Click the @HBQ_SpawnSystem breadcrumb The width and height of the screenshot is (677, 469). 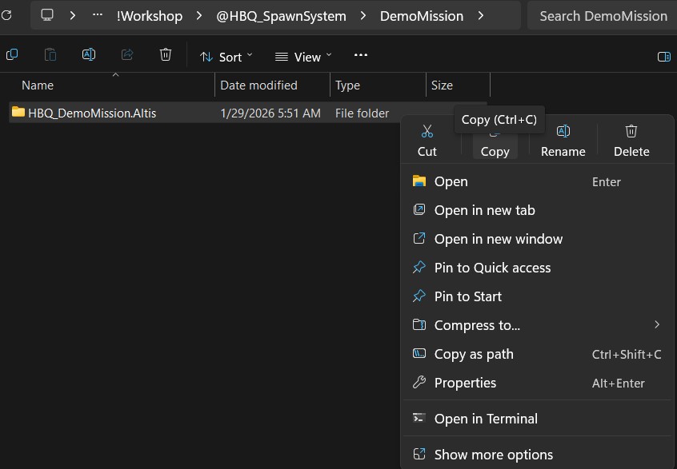(281, 16)
